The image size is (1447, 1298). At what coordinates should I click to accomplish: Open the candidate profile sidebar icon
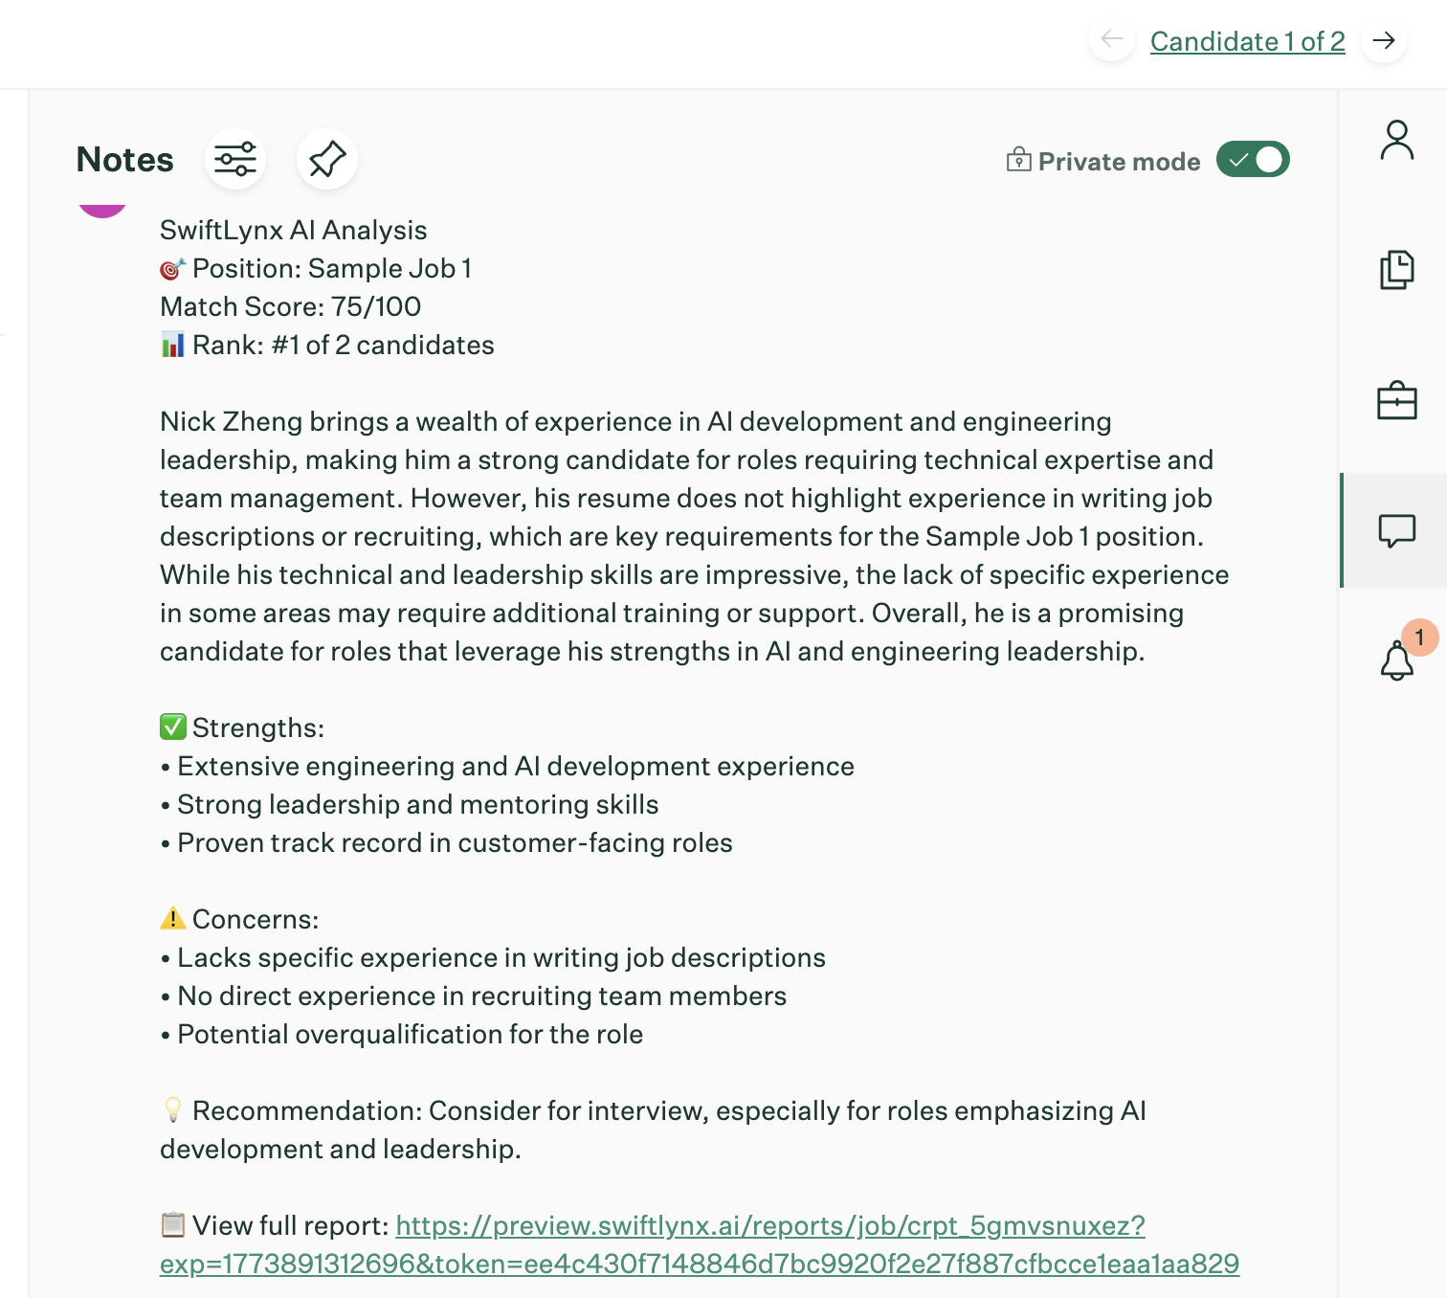(1396, 140)
